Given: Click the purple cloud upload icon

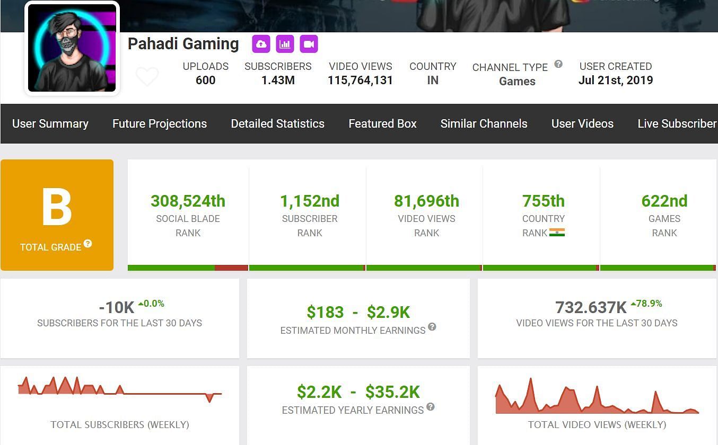Looking at the screenshot, I should pos(261,44).
